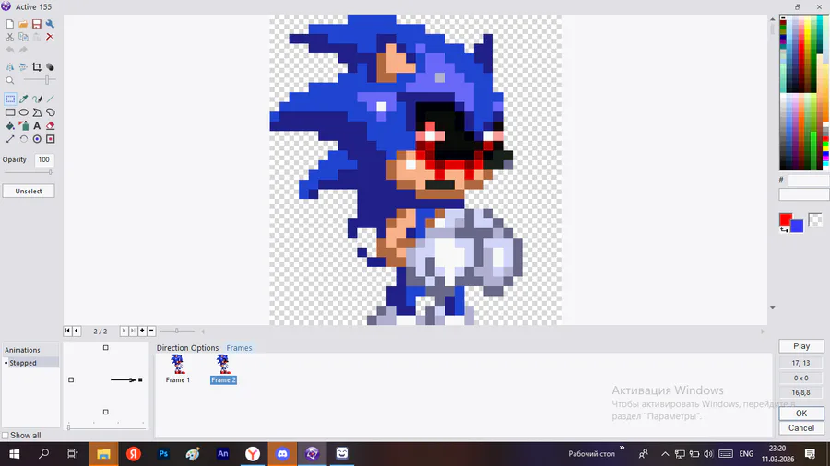Enable the Show all checkbox

6,436
